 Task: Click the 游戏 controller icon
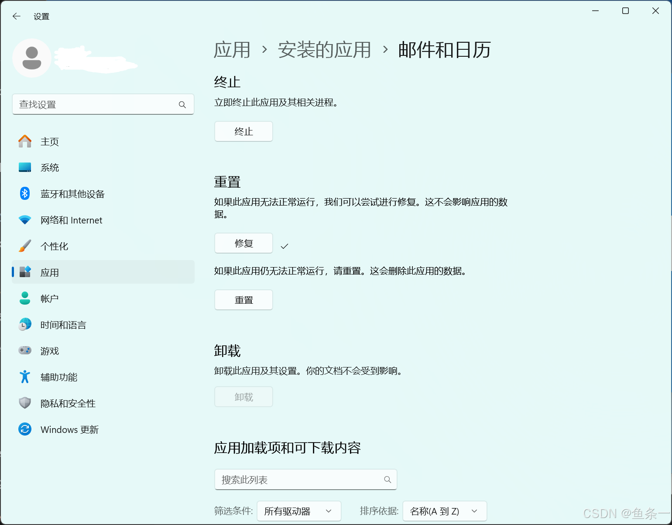(x=25, y=350)
